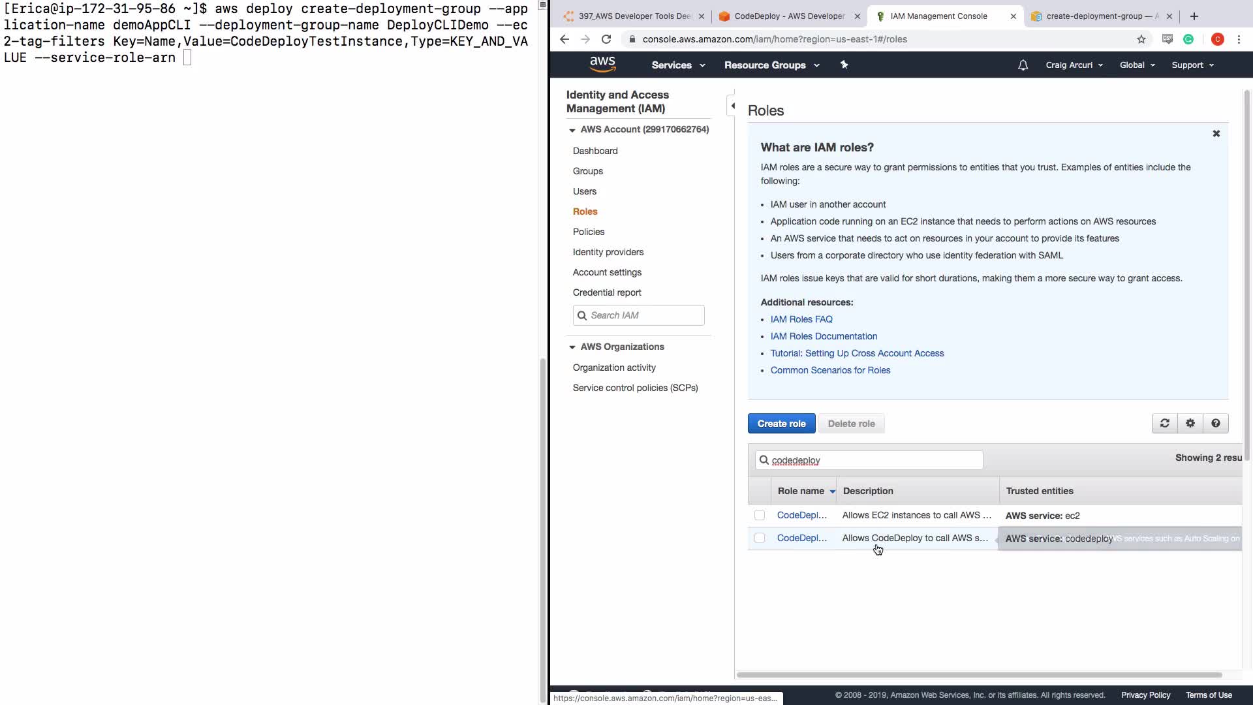Check the box for the ec2 role row

coord(759,516)
